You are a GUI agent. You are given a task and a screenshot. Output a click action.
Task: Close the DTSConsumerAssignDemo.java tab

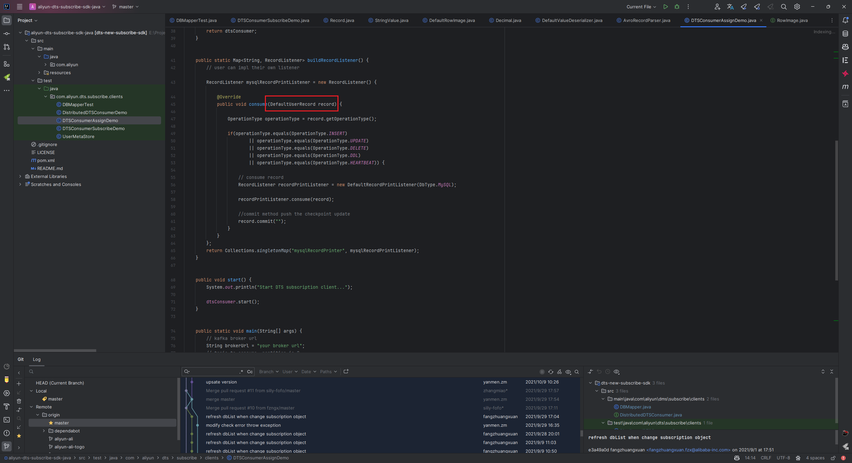(761, 20)
